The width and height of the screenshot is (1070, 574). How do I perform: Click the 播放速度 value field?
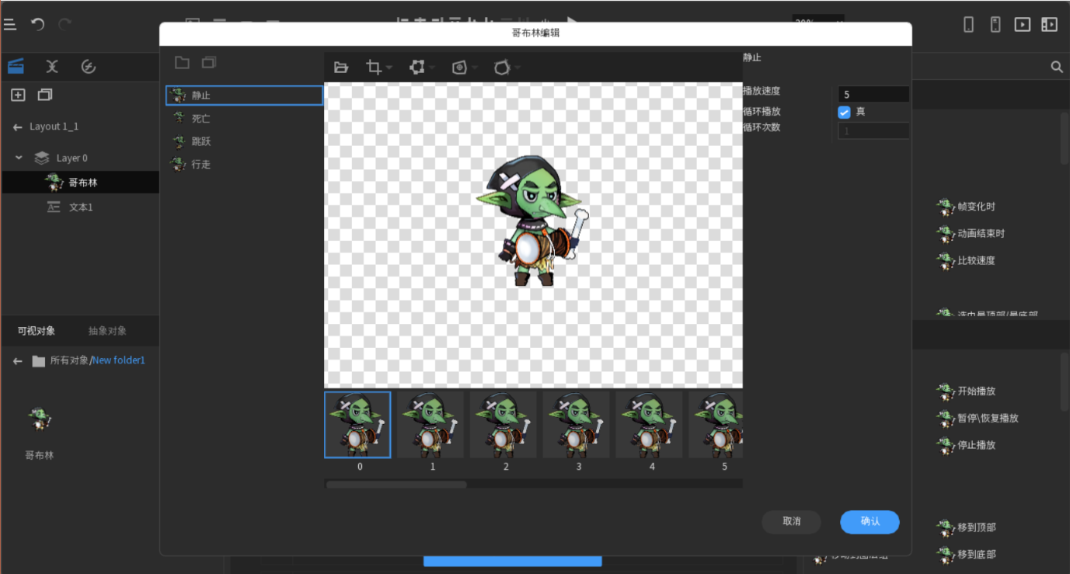873,94
